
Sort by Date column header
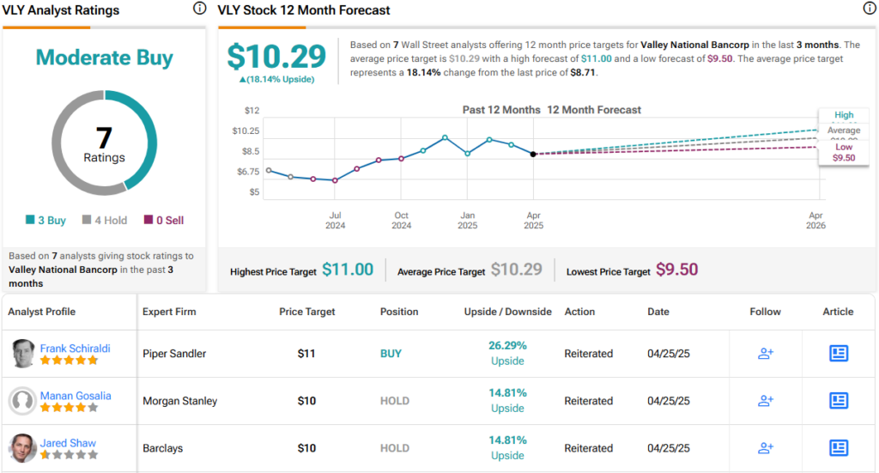point(658,312)
